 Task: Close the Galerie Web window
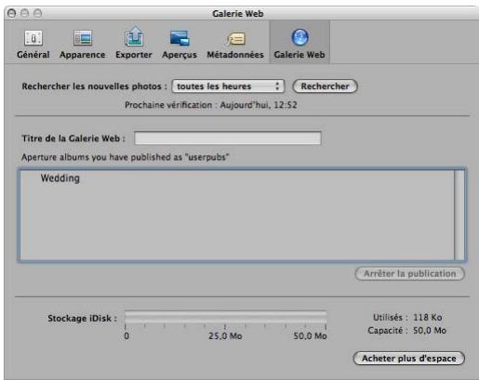pos(11,13)
